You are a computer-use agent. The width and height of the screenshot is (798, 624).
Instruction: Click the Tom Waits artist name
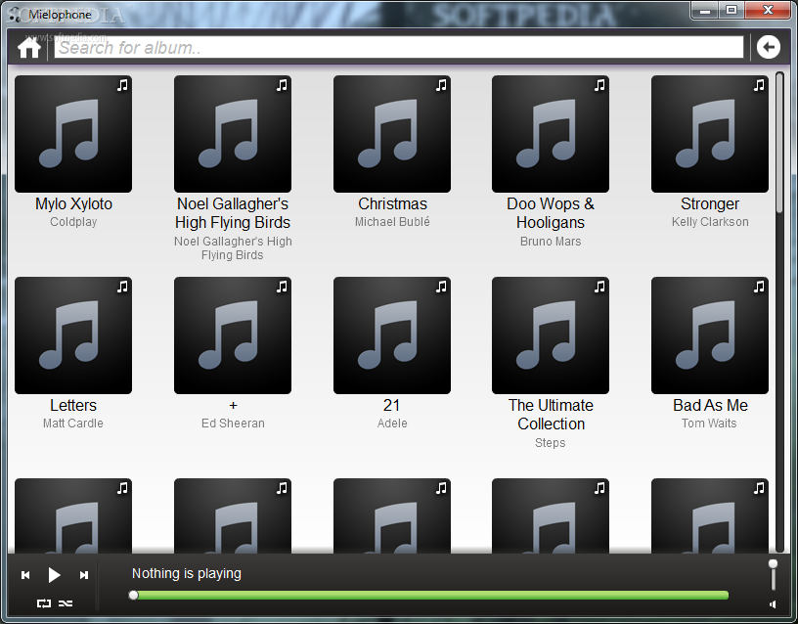(x=709, y=423)
